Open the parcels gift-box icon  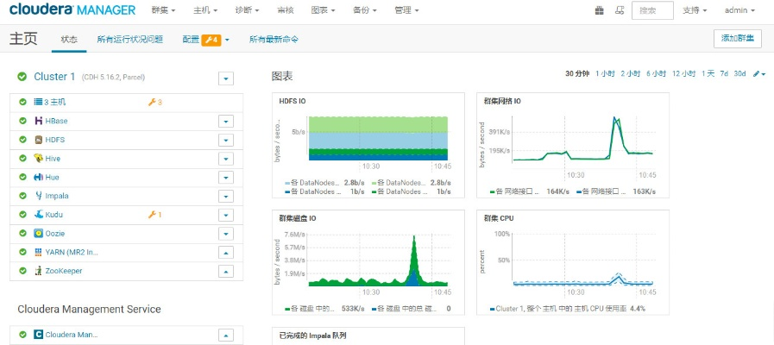tap(600, 9)
